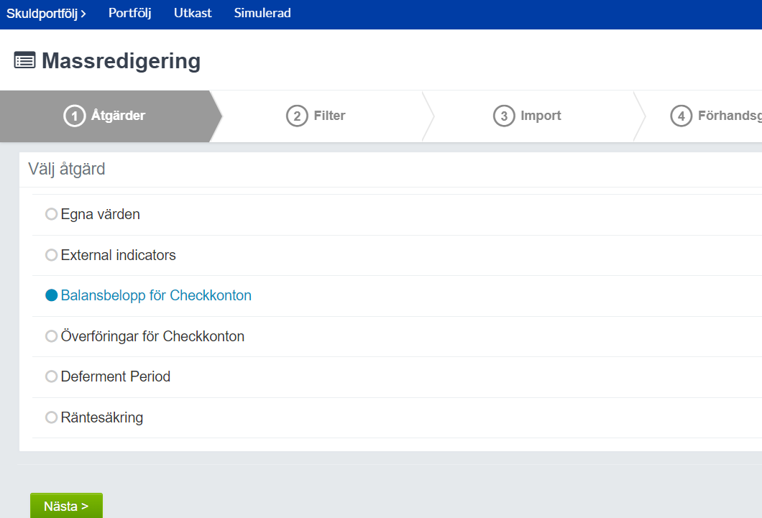
Task: Click the step 3 circle icon
Action: pos(504,116)
